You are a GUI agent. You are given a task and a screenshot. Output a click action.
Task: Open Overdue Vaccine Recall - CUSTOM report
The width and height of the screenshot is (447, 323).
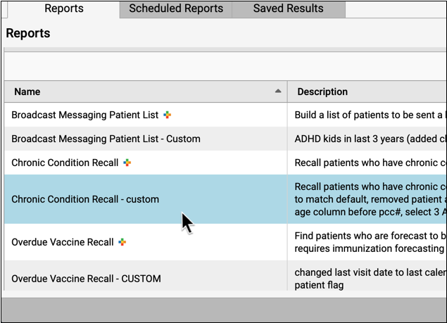(x=86, y=279)
